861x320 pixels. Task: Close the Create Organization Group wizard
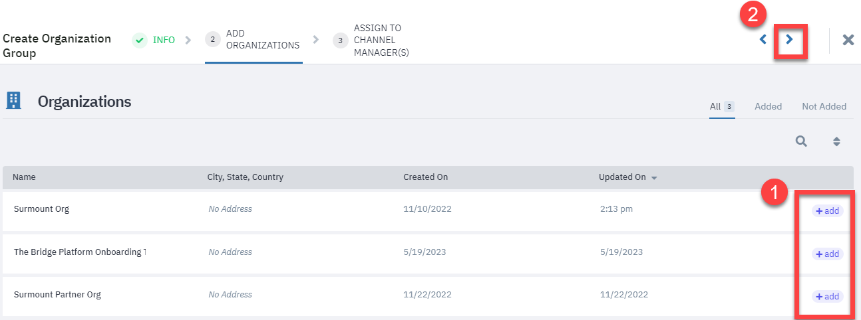(x=848, y=40)
